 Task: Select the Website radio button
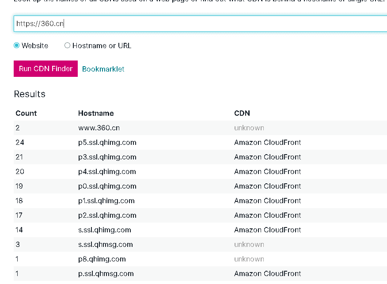pyautogui.click(x=16, y=45)
